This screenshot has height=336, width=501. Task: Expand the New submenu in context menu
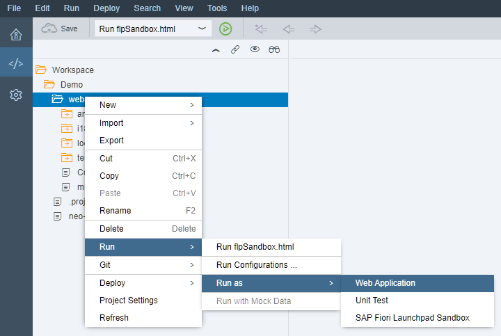coord(143,105)
